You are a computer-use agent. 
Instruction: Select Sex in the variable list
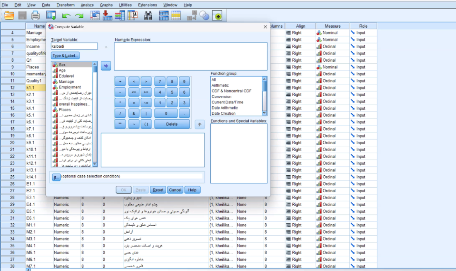point(72,65)
